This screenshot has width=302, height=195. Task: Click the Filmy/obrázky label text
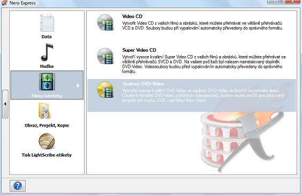point(47,96)
